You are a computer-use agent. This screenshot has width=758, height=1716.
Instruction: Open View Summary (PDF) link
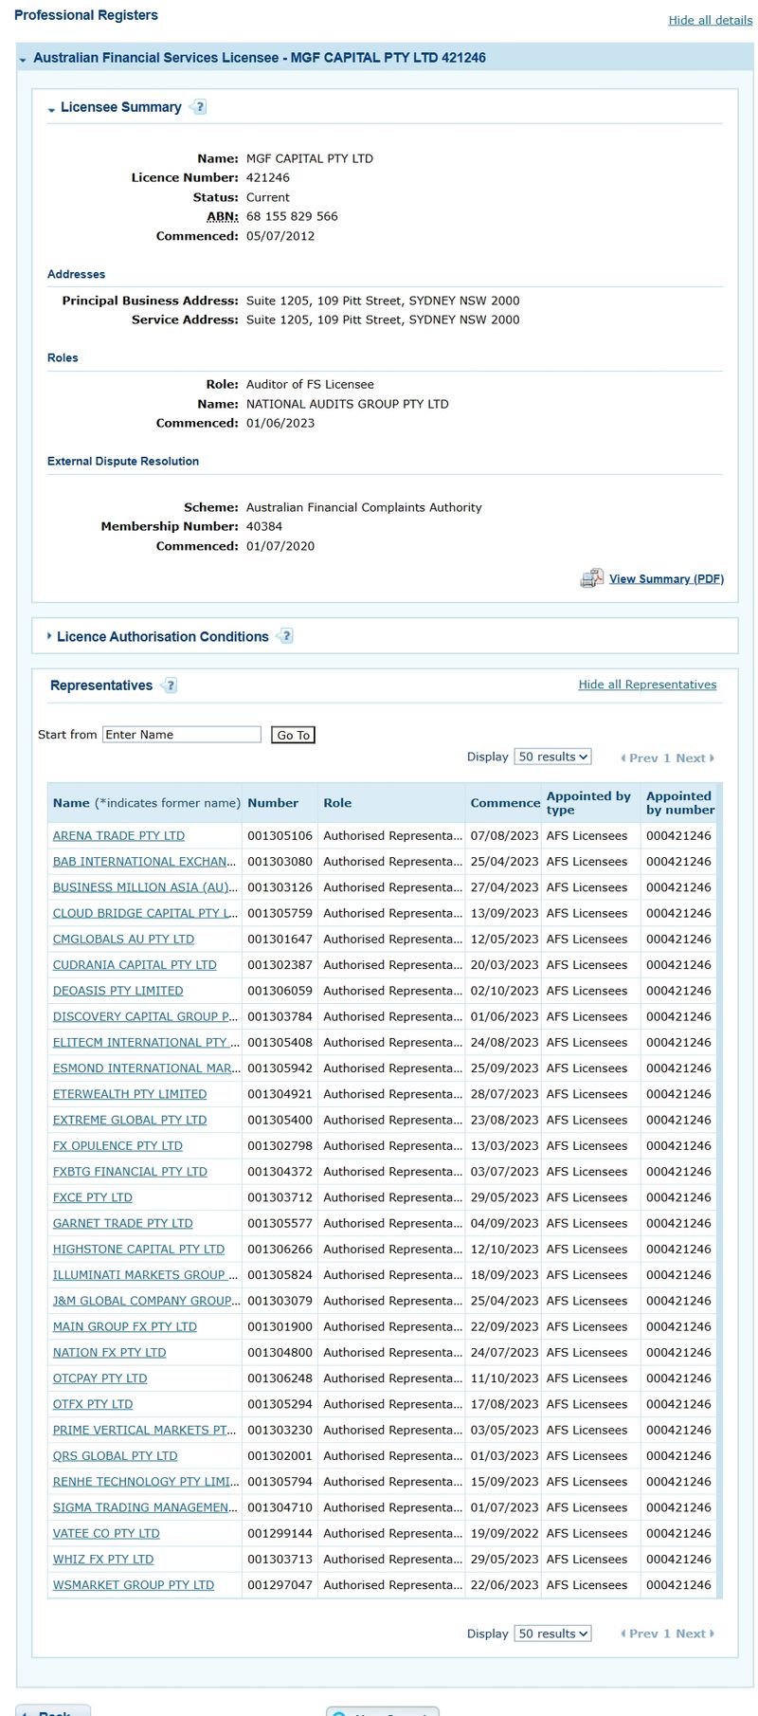[666, 578]
